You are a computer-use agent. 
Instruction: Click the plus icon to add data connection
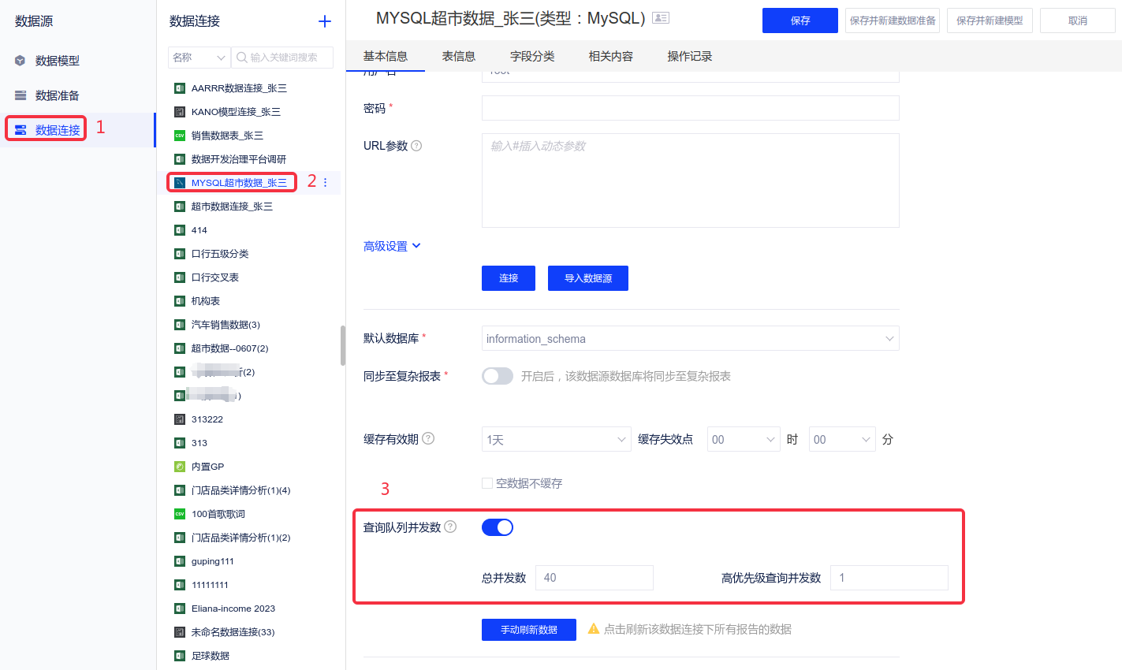coord(324,21)
